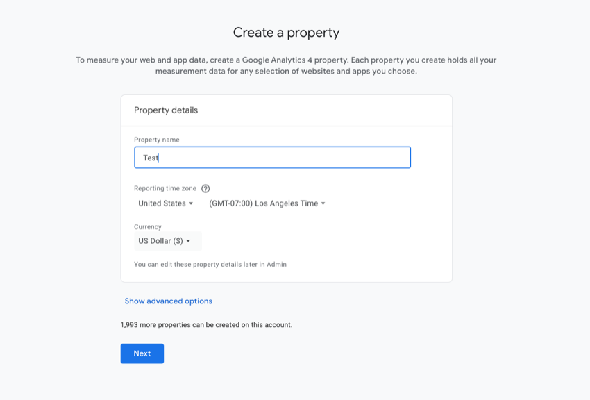
Task: View help about the Reporting time zone setting
Action: [205, 187]
